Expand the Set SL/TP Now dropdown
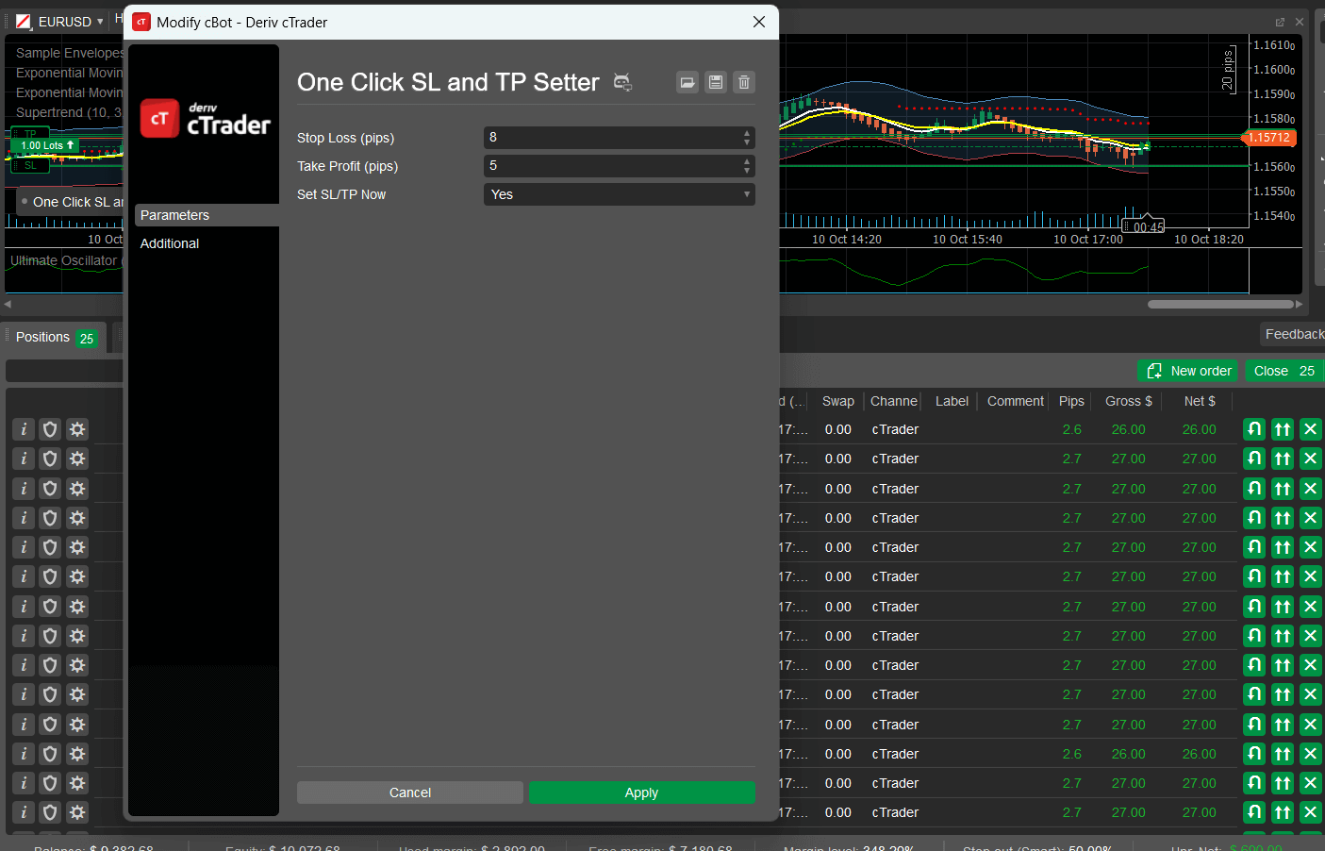This screenshot has height=851, width=1325. (619, 194)
